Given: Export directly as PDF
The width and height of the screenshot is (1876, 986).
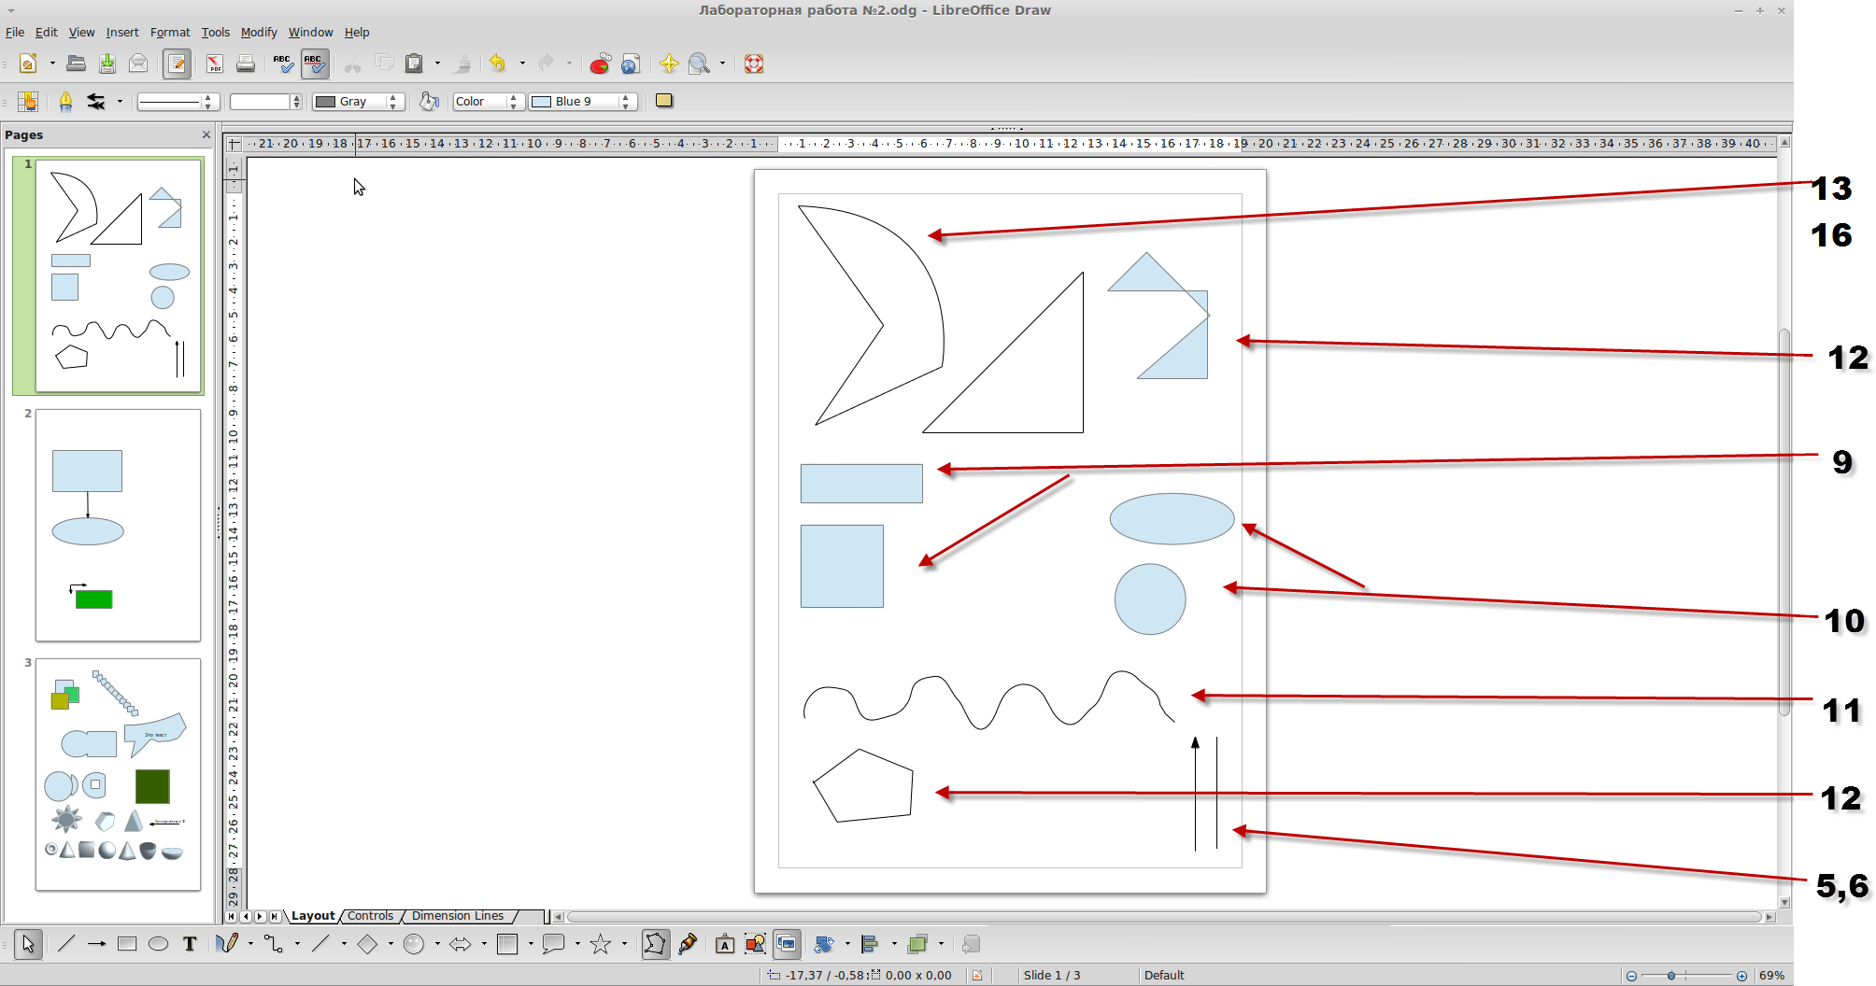Looking at the screenshot, I should 215,63.
